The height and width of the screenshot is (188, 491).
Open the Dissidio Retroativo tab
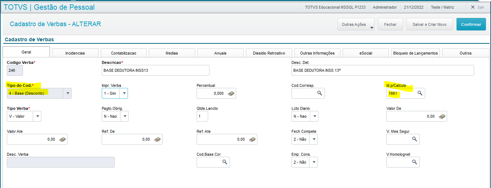click(x=269, y=53)
